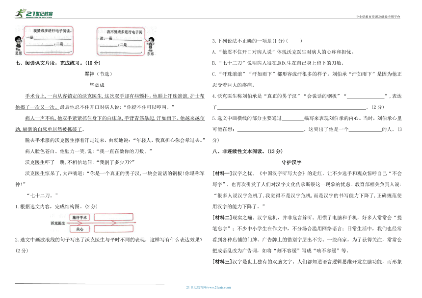Click the blank after 二是 in 东东's bubble
This screenshot has width=422, height=298.
[134, 46]
